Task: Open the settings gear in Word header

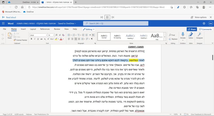Action: [204, 23]
